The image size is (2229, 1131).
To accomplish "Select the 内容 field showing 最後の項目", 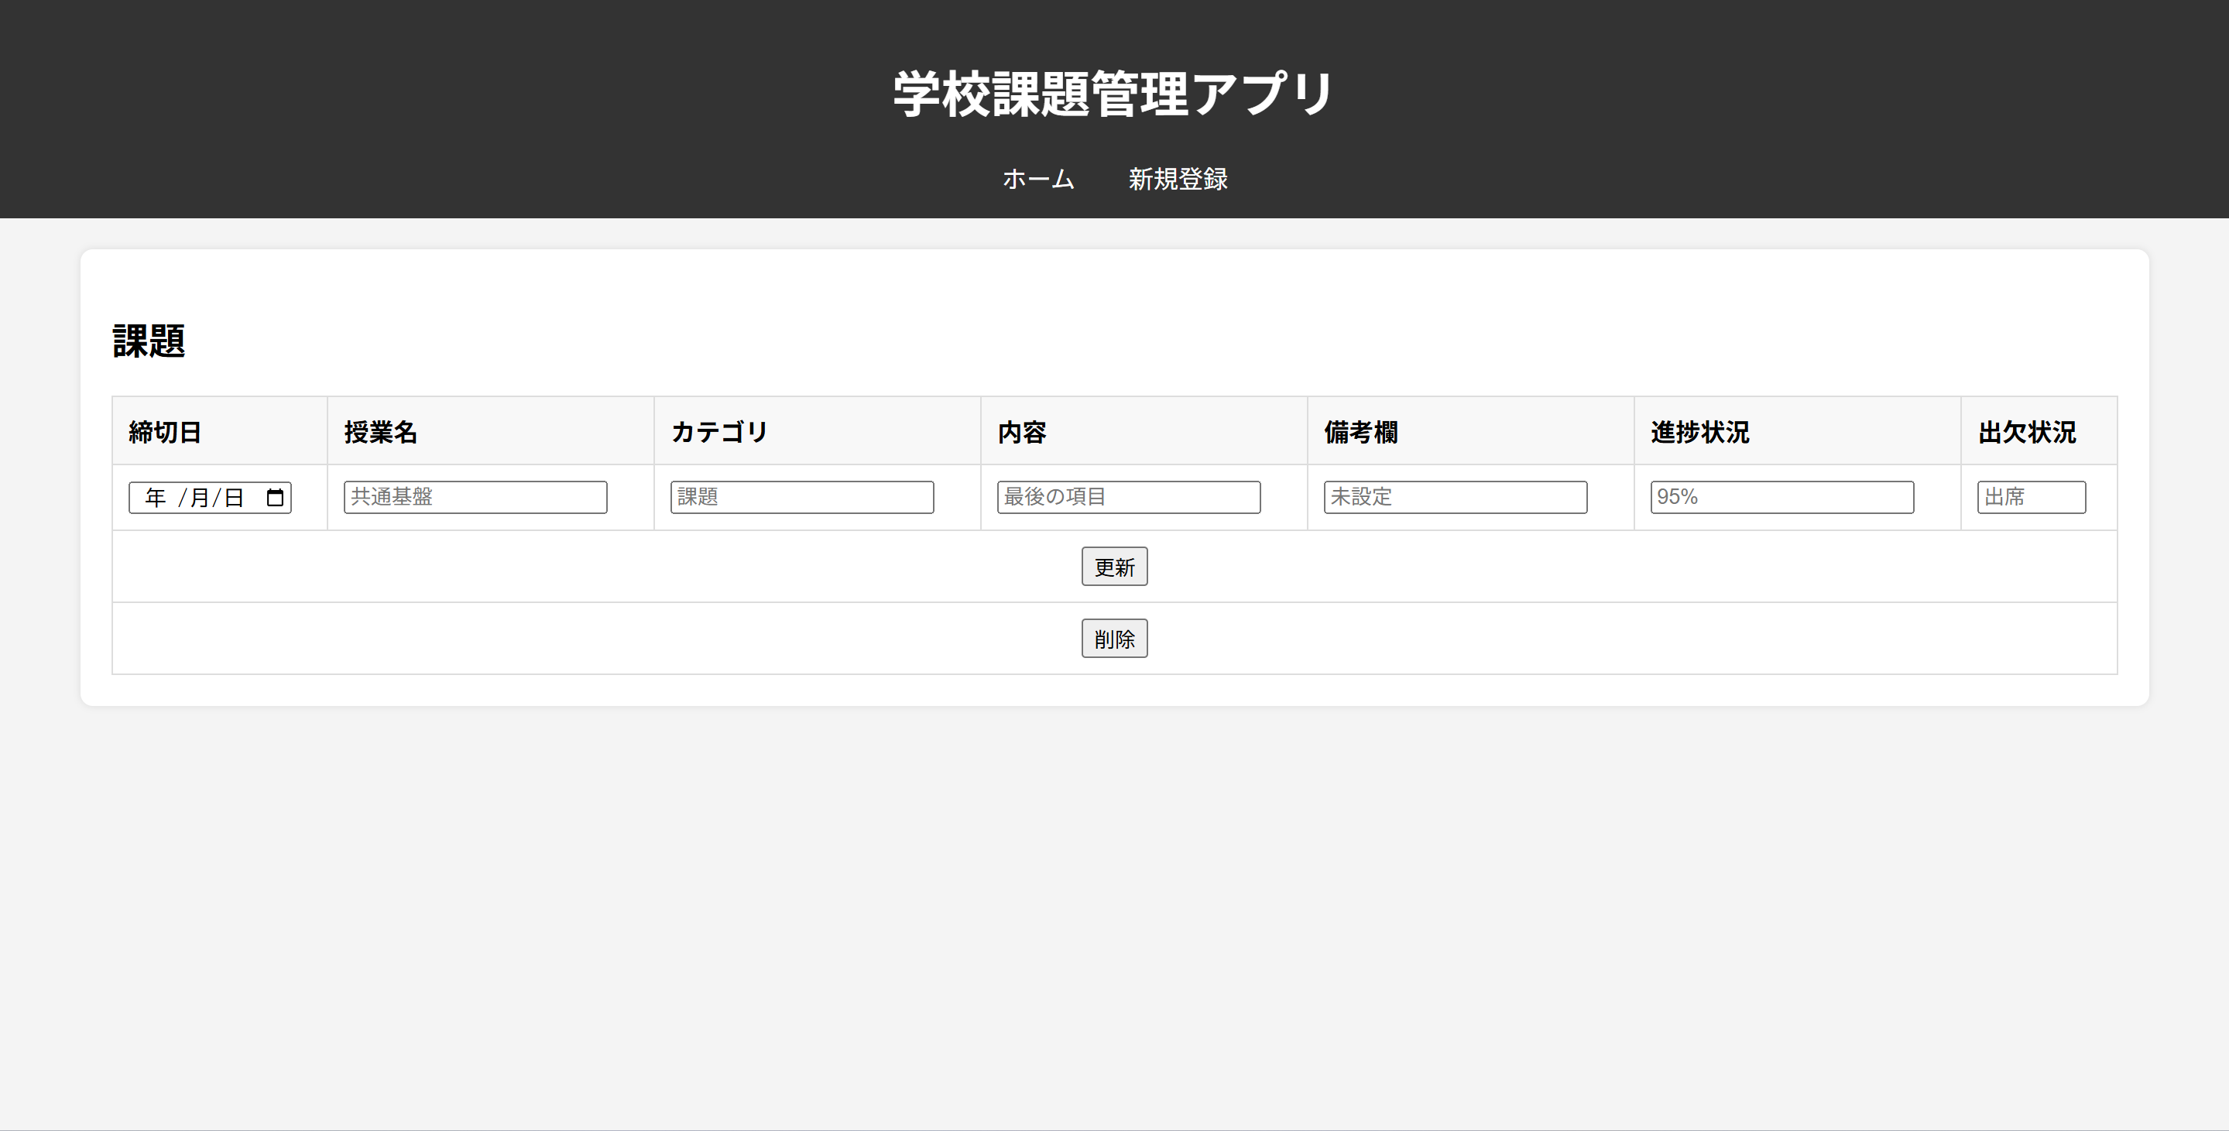I will [x=1127, y=498].
